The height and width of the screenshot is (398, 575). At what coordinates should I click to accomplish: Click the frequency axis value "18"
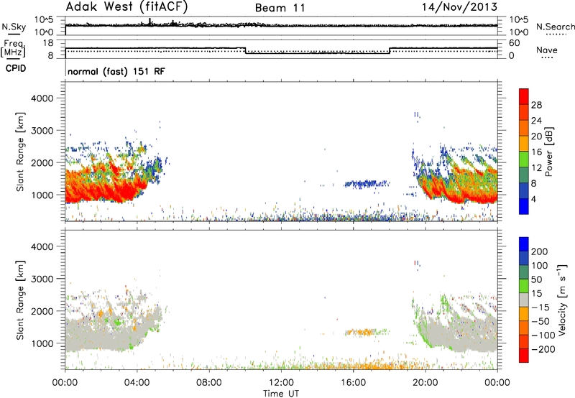(47, 43)
